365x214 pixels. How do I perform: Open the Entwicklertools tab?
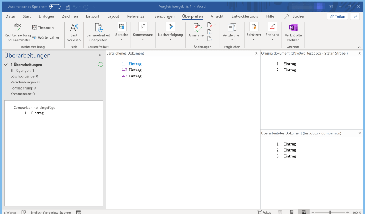(245, 16)
